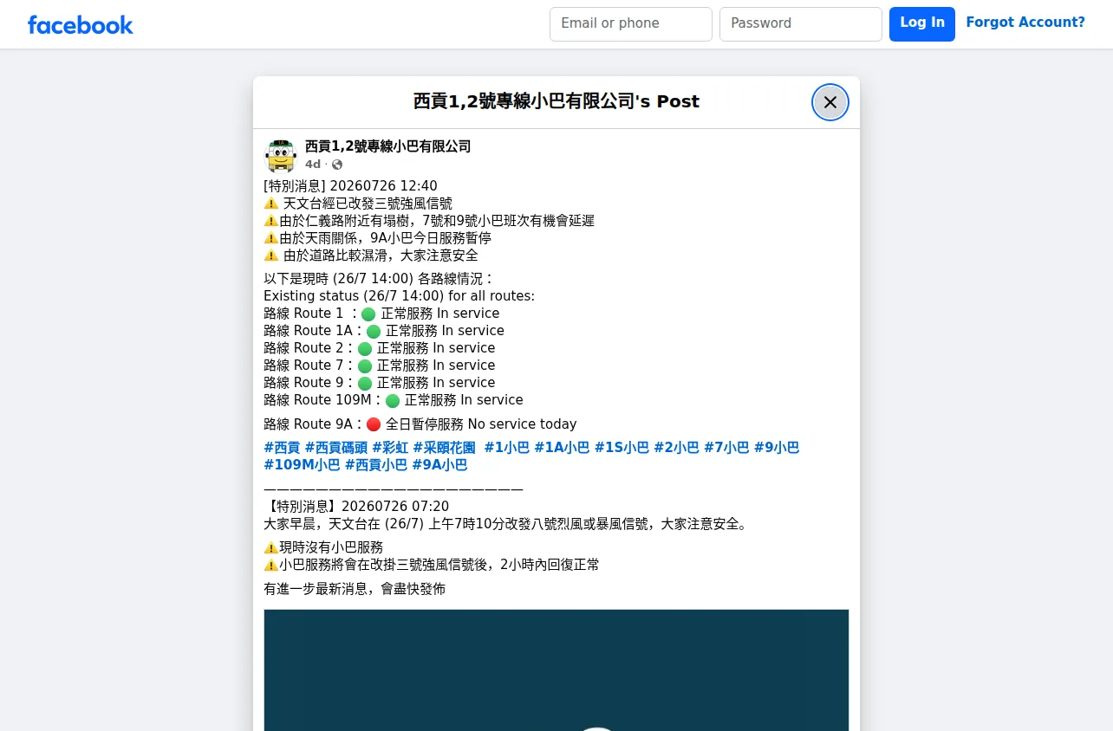Open the Forgot Account link
This screenshot has width=1113, height=731.
(x=1025, y=23)
